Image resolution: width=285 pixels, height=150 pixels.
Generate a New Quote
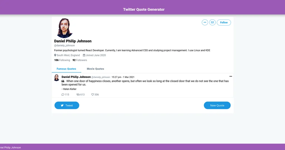(x=217, y=105)
